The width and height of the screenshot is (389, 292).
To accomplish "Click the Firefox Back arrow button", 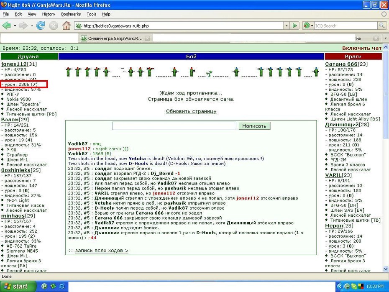I will point(6,26).
